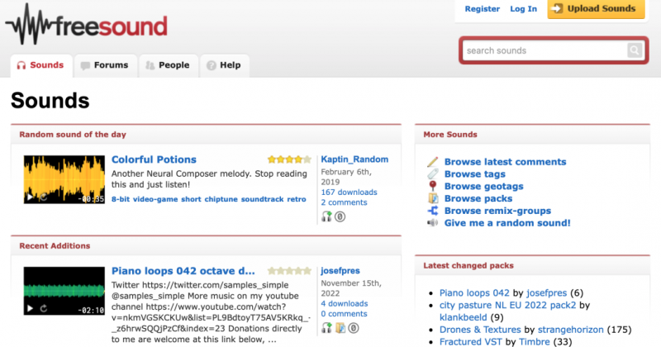The width and height of the screenshot is (661, 347).
Task: Click pack icon under josefpres sound
Action: (340, 328)
